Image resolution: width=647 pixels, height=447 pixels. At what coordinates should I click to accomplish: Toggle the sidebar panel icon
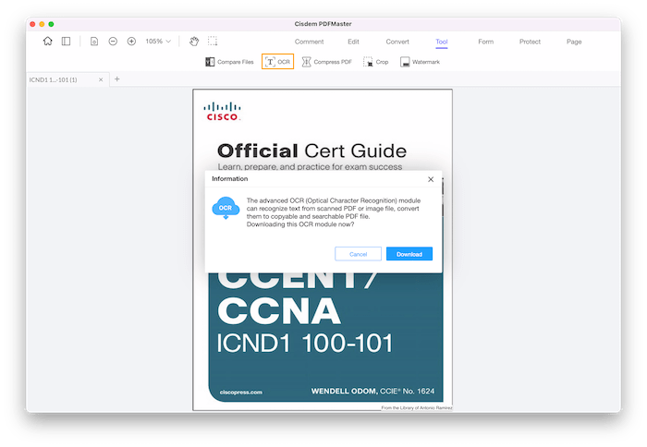[66, 42]
